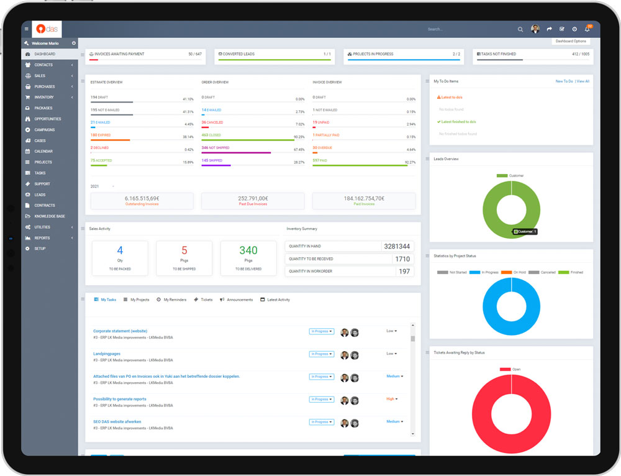Open Tasks Not Finished widget

click(x=533, y=57)
